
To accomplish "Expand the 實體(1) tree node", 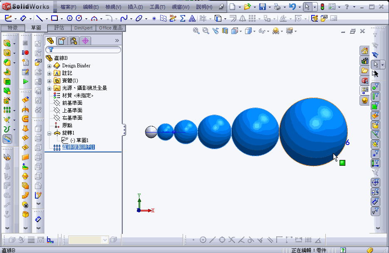I will point(49,81).
